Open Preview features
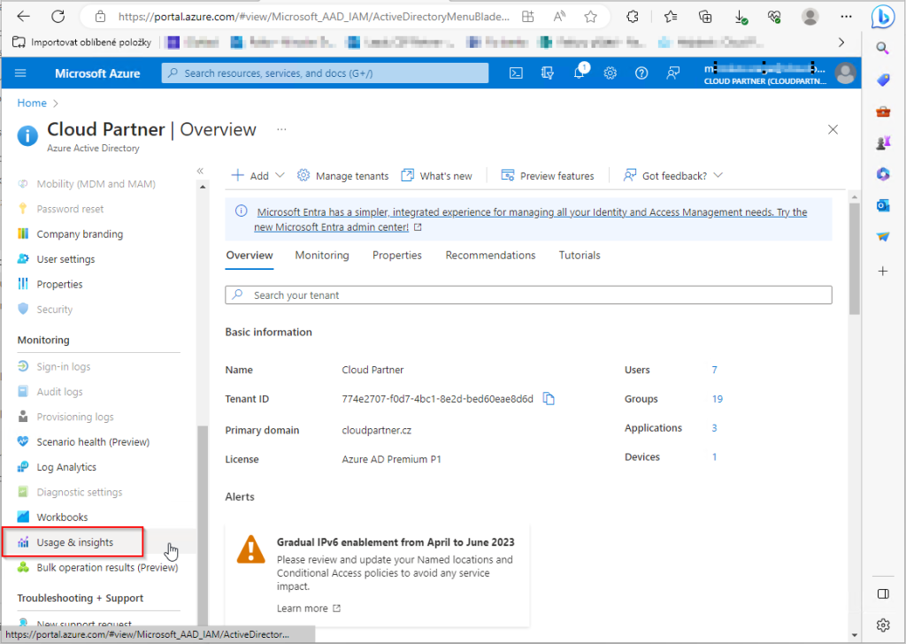 (547, 175)
